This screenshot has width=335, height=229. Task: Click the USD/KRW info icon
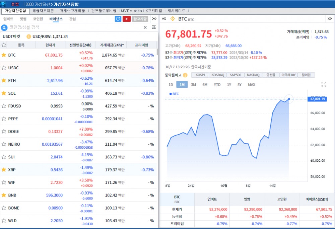pyautogui.click(x=28, y=36)
